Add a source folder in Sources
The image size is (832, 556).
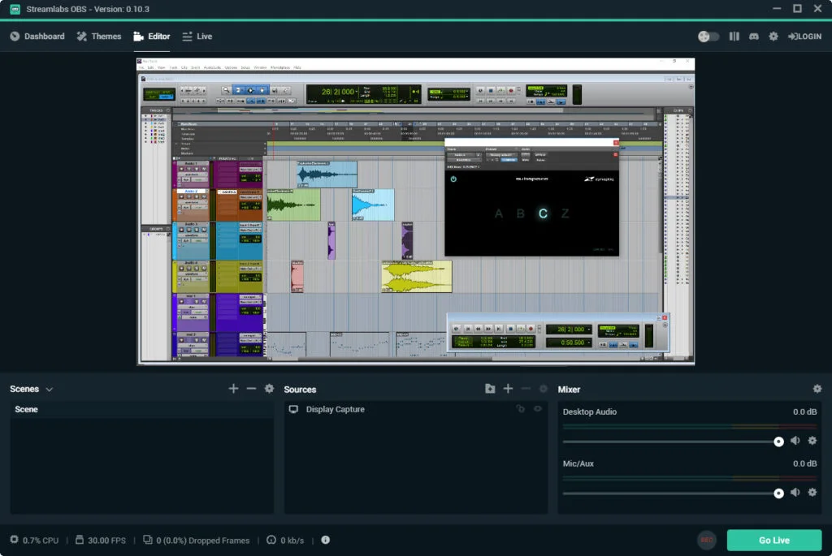click(x=490, y=389)
